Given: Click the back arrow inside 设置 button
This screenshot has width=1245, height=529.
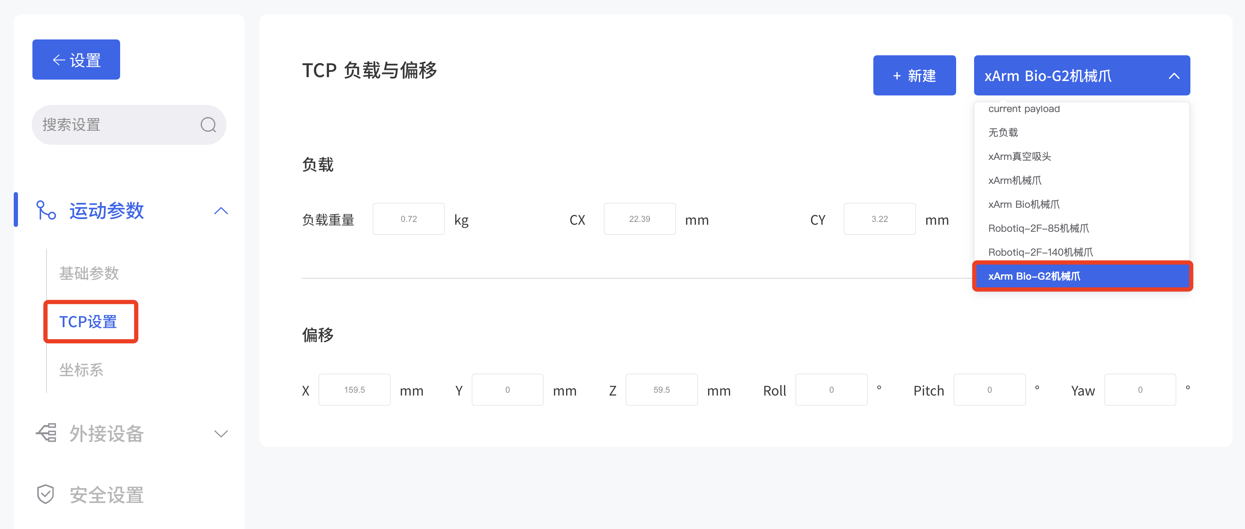Looking at the screenshot, I should pyautogui.click(x=59, y=60).
